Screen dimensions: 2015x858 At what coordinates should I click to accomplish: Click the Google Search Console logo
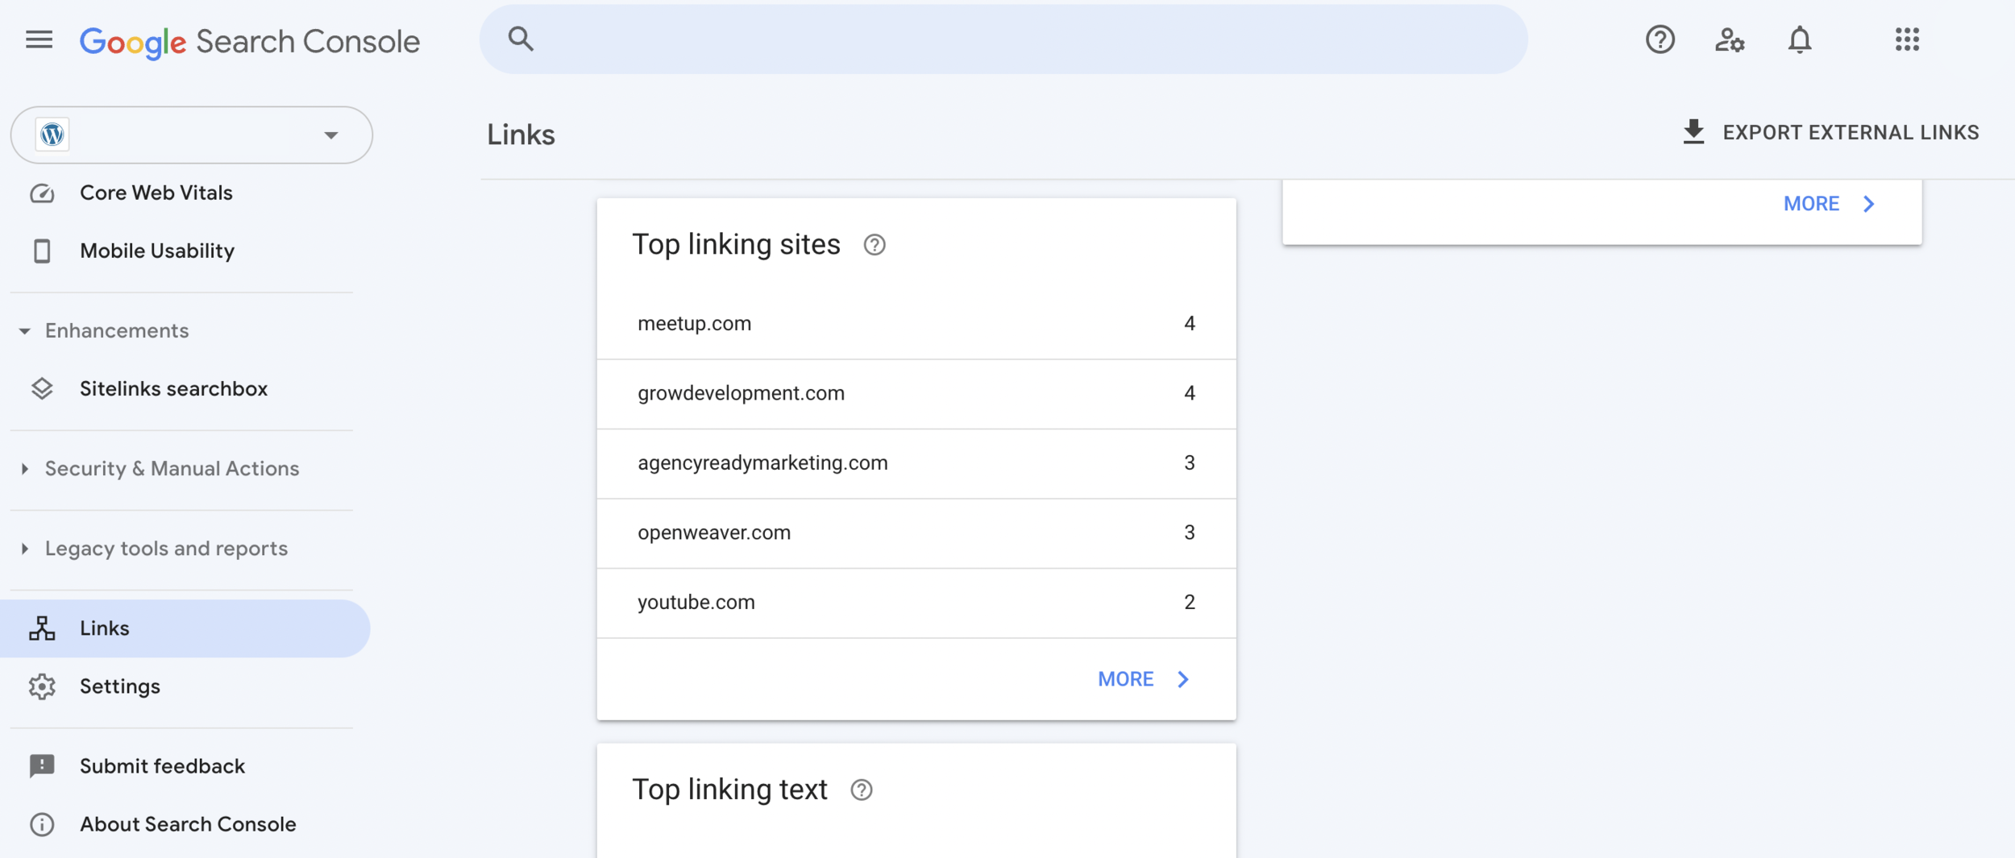tap(250, 42)
